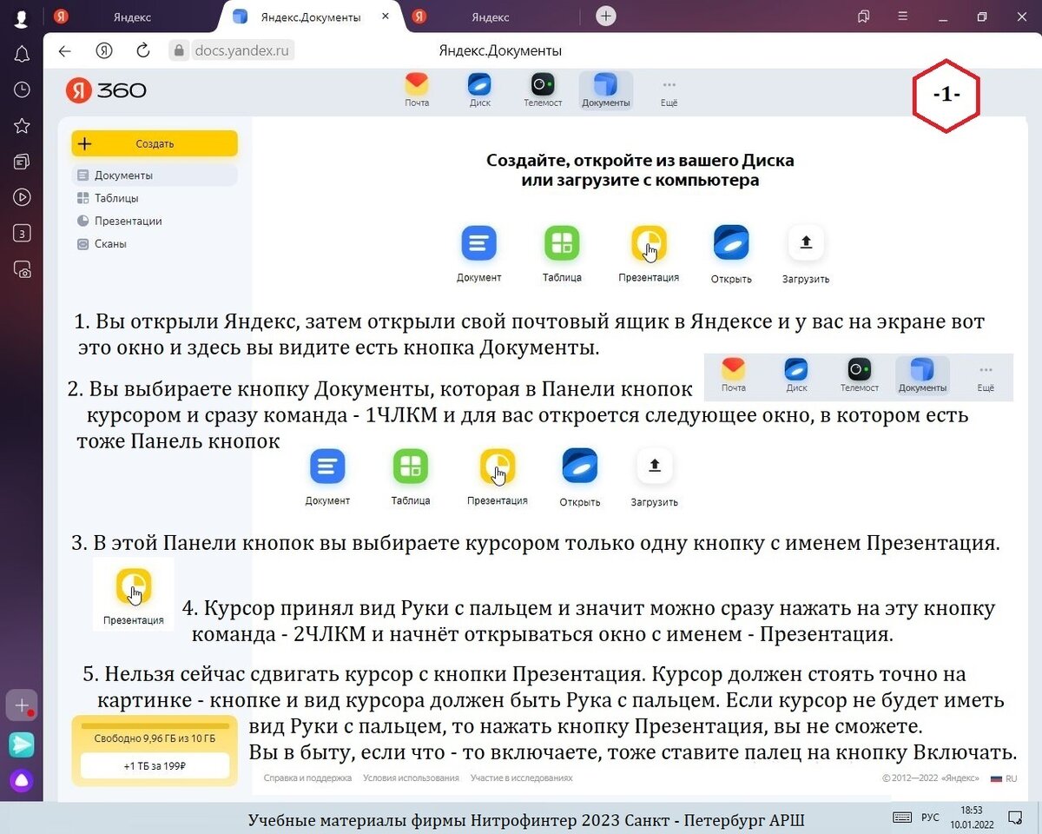Click the docs.yandex.ru address field

click(x=241, y=51)
